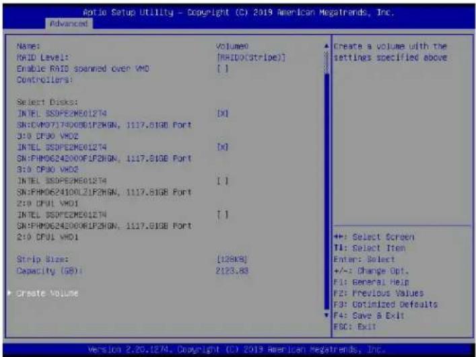The width and height of the screenshot is (476, 357).
Task: Select the Capacity (GB) label
Action: tap(49, 271)
